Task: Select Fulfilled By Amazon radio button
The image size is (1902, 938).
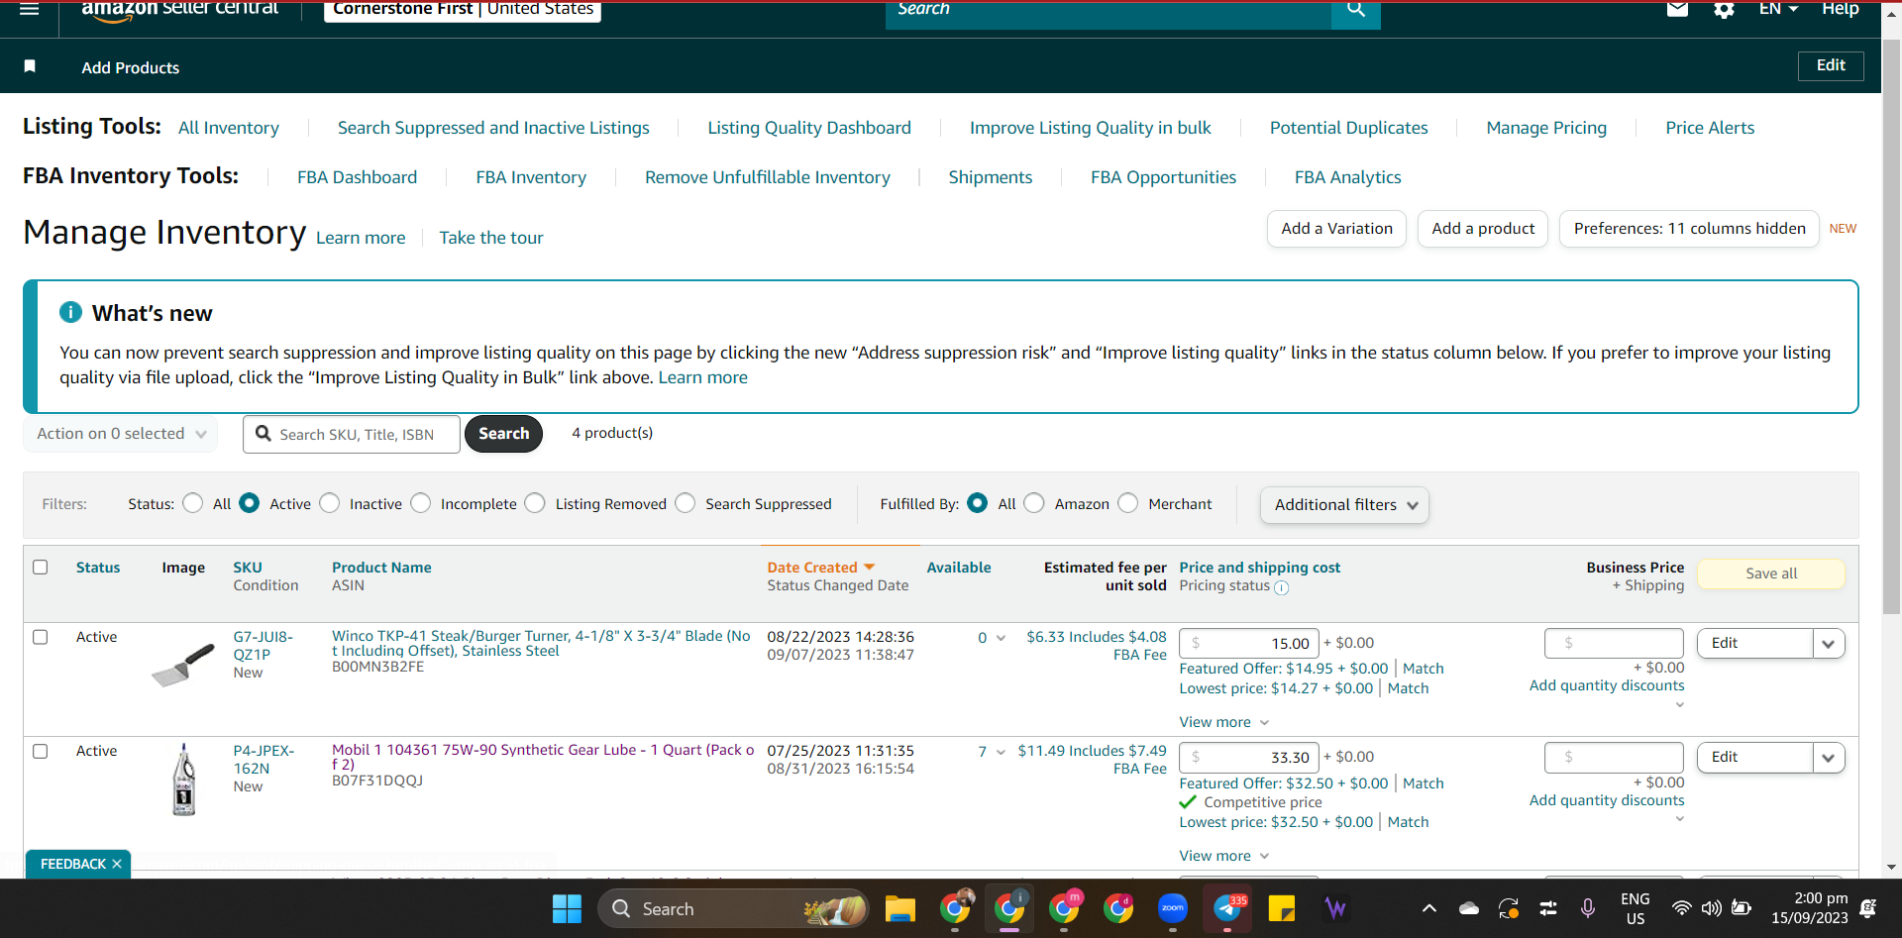Action: point(1034,503)
